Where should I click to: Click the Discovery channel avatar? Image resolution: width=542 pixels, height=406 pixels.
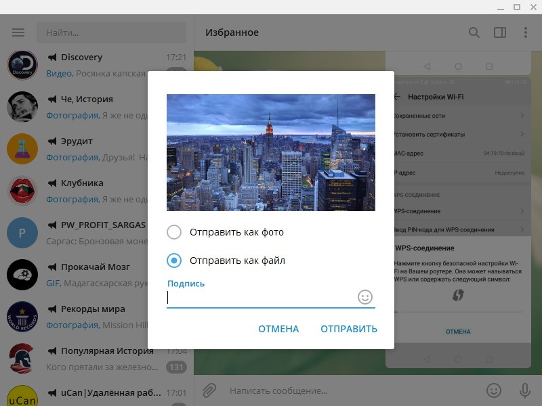tap(22, 65)
